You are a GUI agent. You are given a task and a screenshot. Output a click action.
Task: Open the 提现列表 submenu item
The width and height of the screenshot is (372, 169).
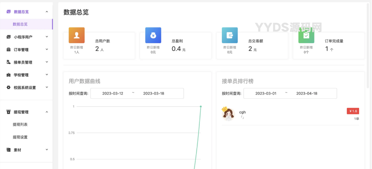coord(20,124)
